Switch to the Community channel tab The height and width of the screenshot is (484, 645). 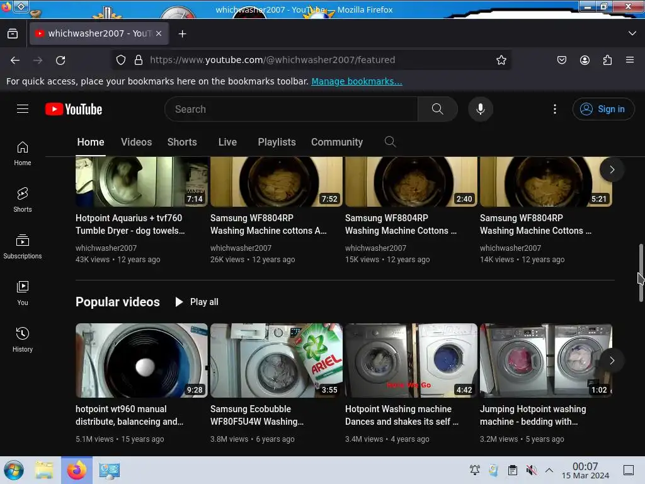[337, 142]
